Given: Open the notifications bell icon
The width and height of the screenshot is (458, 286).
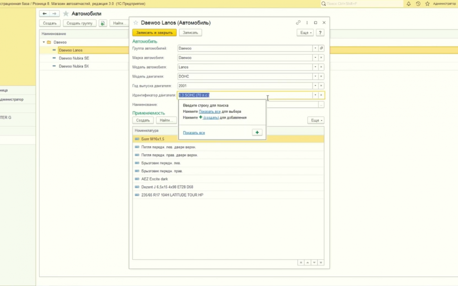Looking at the screenshot, I should [409, 4].
